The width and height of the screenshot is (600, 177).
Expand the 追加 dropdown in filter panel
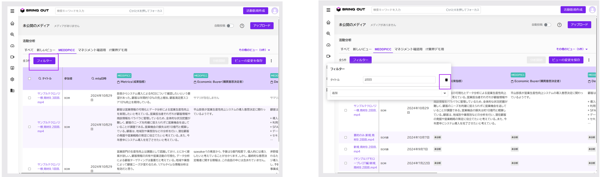(444, 93)
